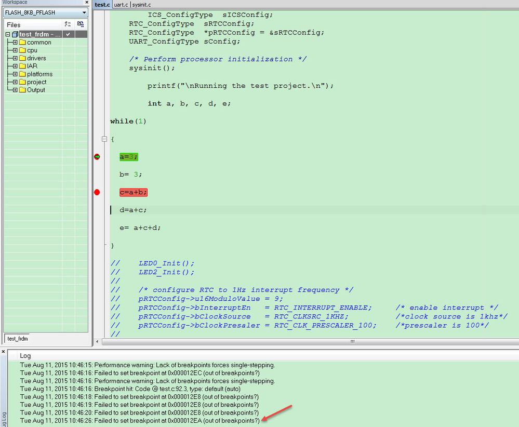Close the Log panel
The width and height of the screenshot is (519, 427).
point(3,352)
